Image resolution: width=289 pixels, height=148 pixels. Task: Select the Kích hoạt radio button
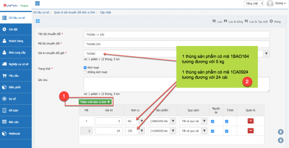(85, 68)
